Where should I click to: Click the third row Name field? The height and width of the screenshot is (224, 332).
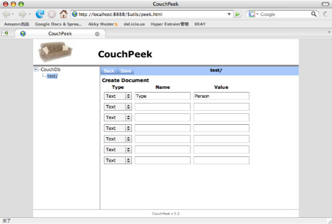point(162,117)
